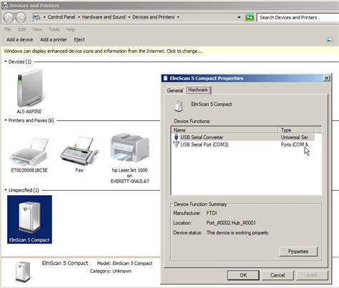Click the 'Ports (COM &...' type cell
This screenshot has width=339, height=288.
(x=296, y=144)
